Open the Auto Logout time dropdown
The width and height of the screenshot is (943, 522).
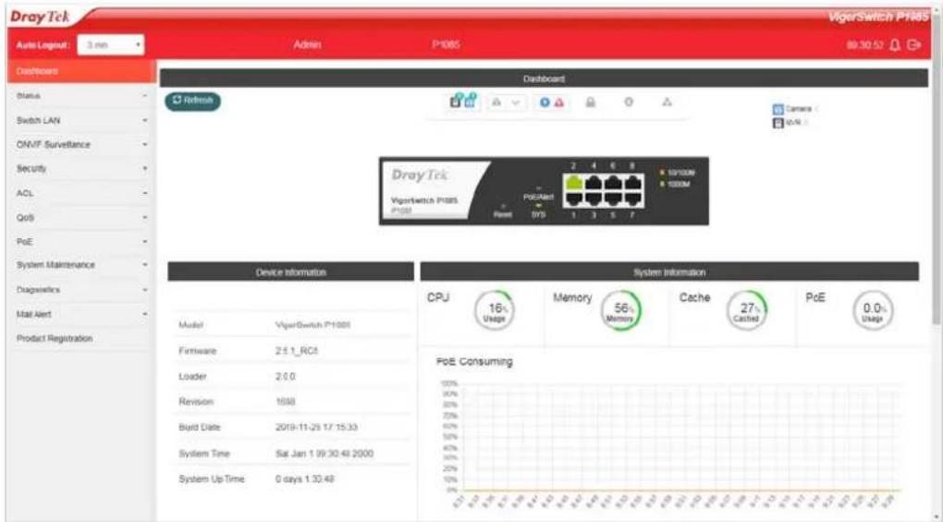[x=111, y=45]
